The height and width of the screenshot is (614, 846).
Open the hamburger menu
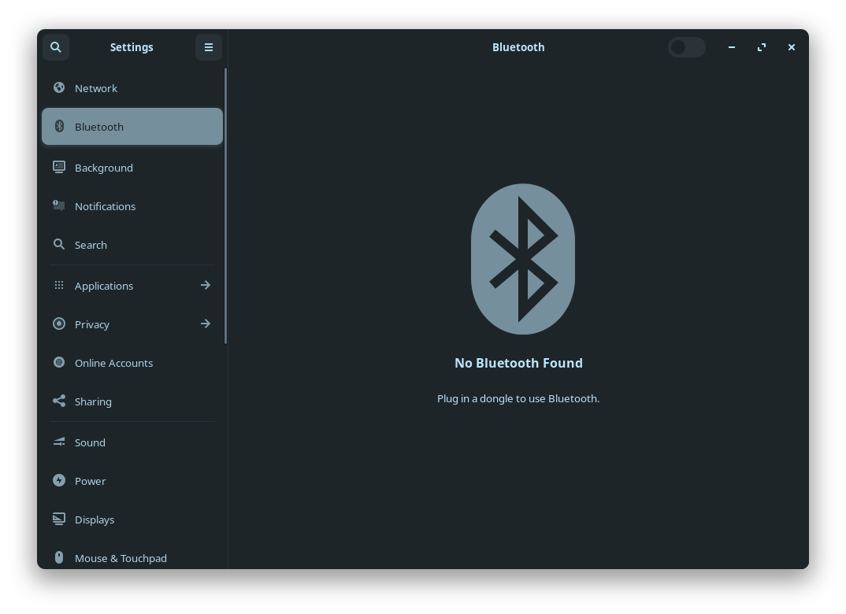209,47
